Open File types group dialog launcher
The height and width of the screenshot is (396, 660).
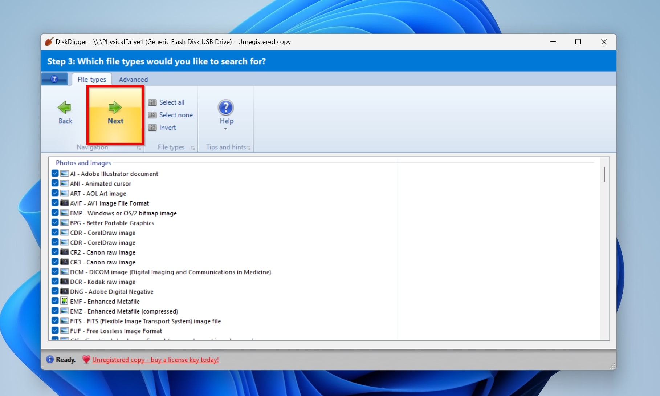(x=193, y=148)
